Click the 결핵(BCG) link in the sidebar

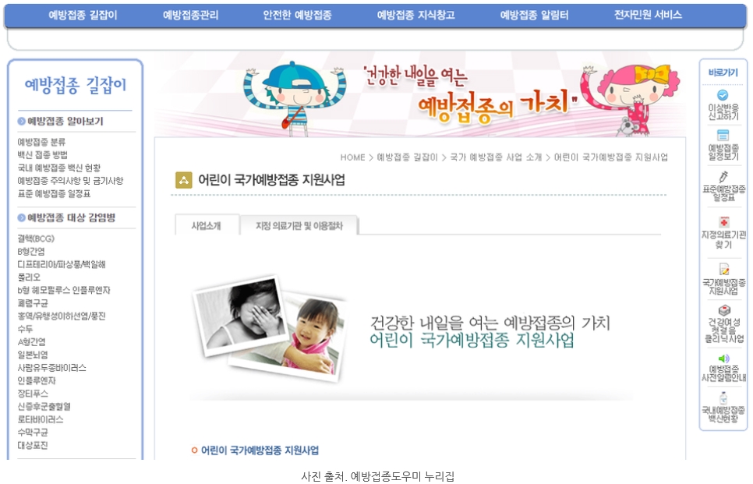36,238
